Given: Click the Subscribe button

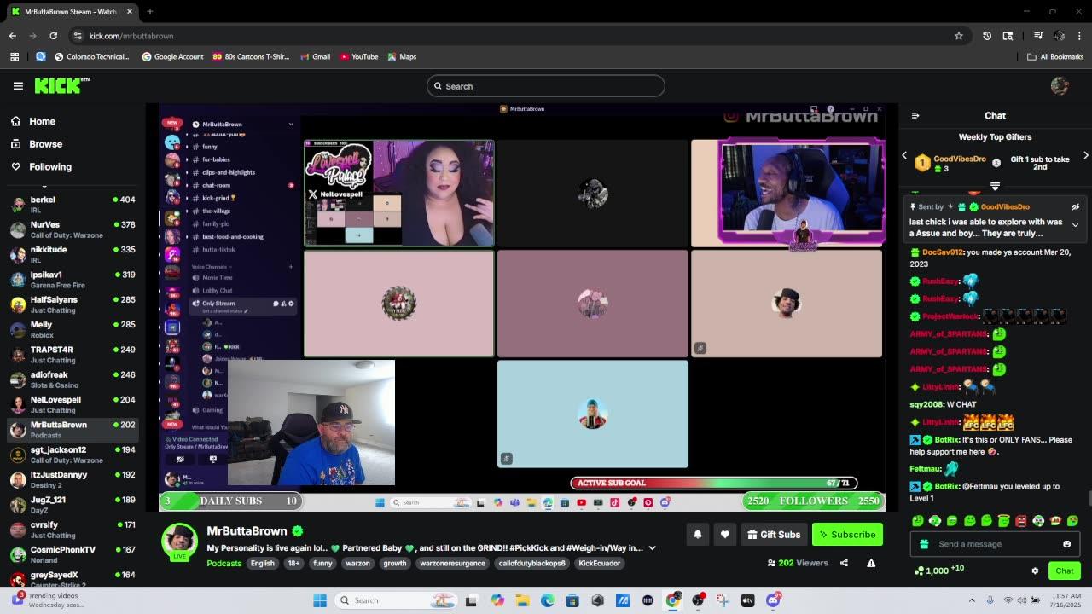Looking at the screenshot, I should pyautogui.click(x=847, y=535).
